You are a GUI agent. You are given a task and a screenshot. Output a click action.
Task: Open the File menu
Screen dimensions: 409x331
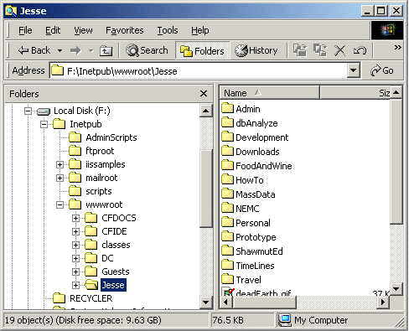25,30
